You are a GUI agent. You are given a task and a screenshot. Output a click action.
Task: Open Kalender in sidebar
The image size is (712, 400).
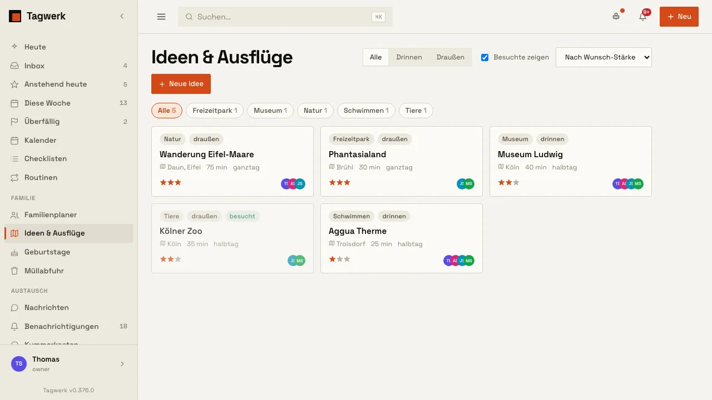tap(69, 140)
